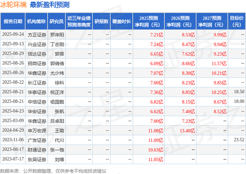
Task: Click the 近三年业绩预测准确度 column header
Action: click(x=79, y=21)
